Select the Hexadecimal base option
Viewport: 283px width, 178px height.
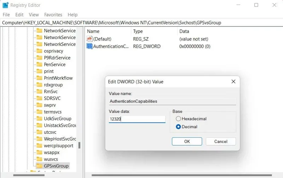click(x=178, y=119)
